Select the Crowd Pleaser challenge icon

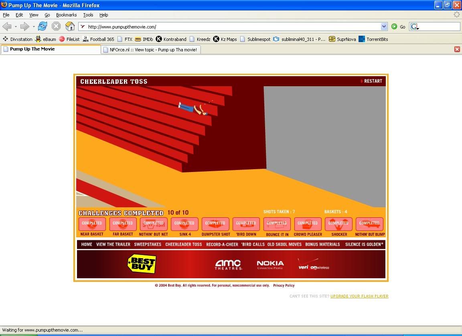pyautogui.click(x=308, y=224)
